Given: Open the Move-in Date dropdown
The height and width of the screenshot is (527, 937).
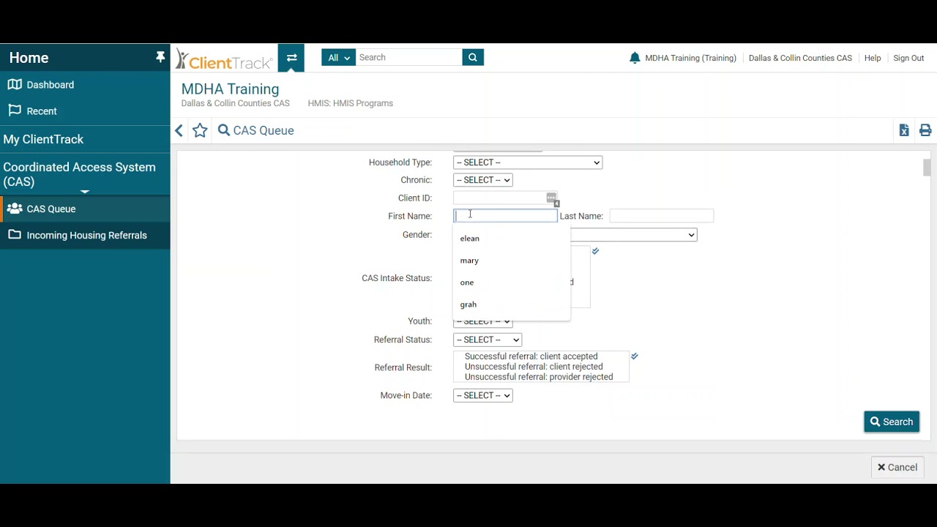Looking at the screenshot, I should pos(482,395).
